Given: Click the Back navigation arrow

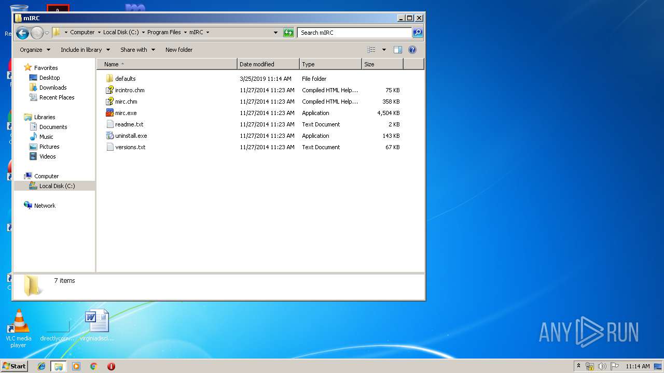Looking at the screenshot, I should (x=22, y=33).
